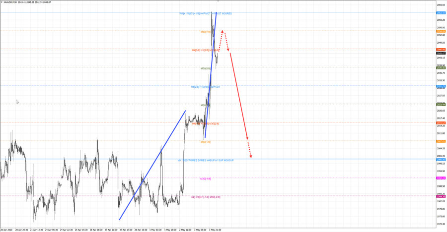This screenshot has width=447, height=232.
Task: Click the 1 May 03:30 time label
Action: pos(155,230)
